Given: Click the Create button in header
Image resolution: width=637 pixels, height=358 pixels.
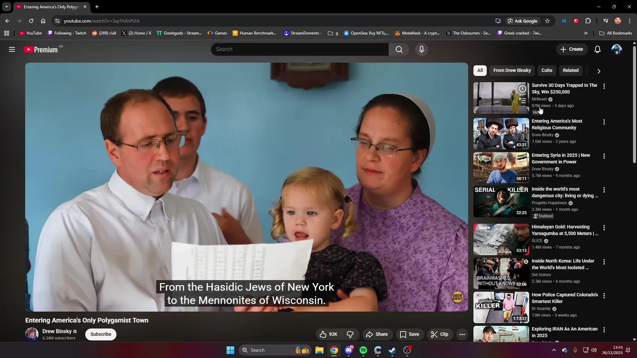Looking at the screenshot, I should coord(571,49).
